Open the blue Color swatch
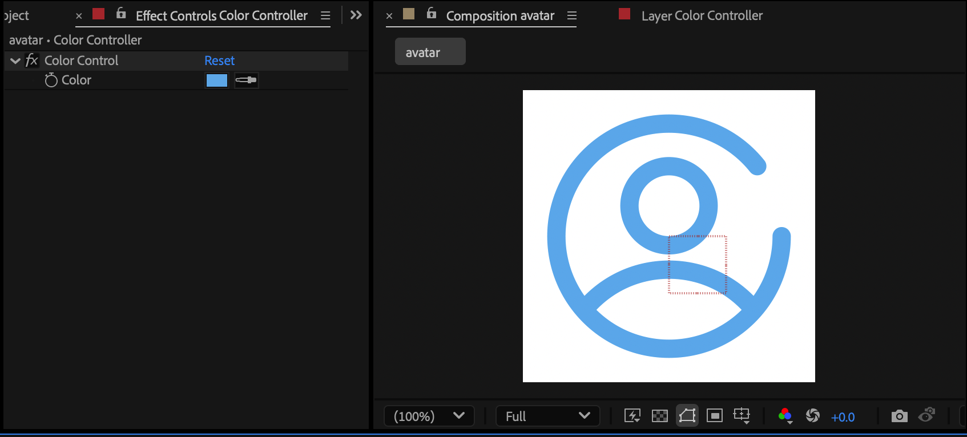 point(216,80)
